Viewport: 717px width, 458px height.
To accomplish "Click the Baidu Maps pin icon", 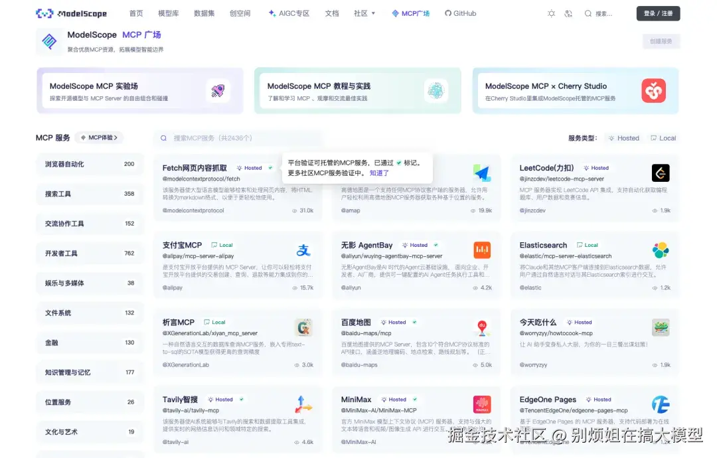I will click(482, 327).
